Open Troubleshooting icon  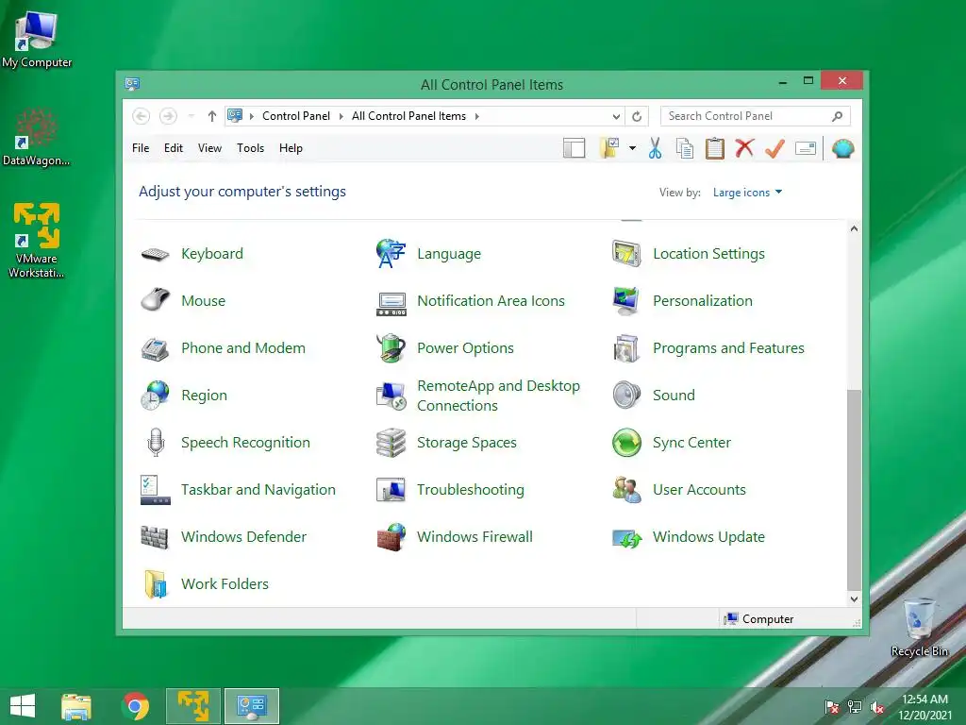tap(391, 490)
